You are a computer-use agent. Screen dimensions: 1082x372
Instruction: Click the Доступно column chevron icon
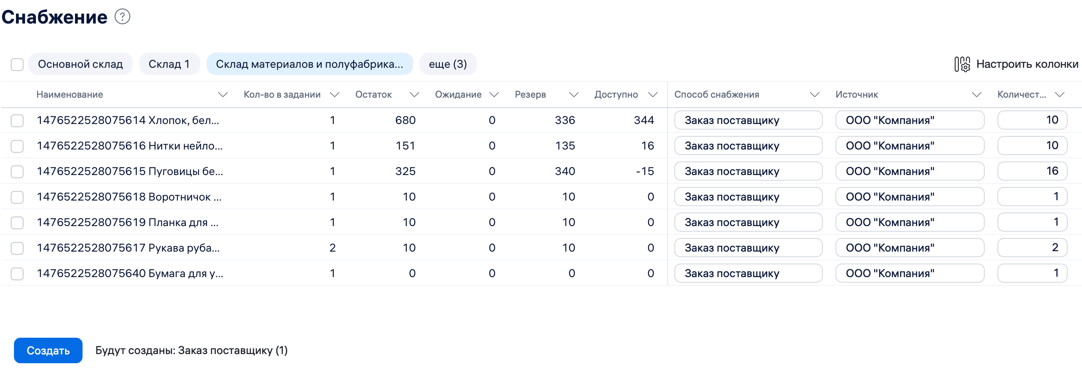point(652,95)
